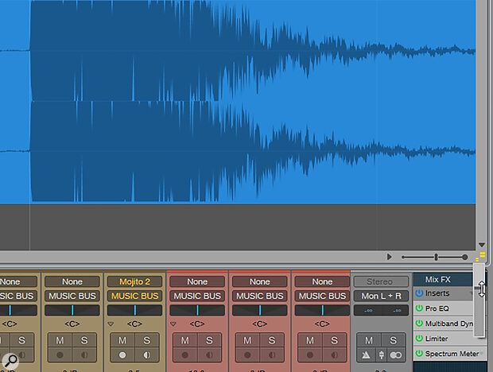Toggle the channel mode circles icon on Stereo channel

pos(395,355)
